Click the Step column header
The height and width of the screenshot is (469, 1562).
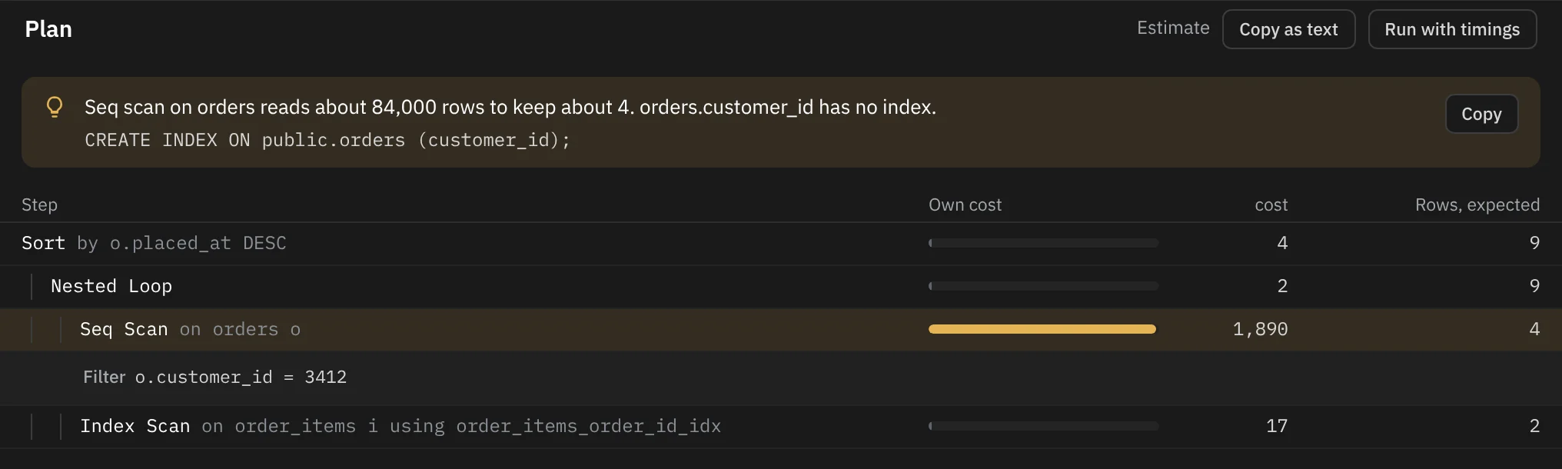39,205
